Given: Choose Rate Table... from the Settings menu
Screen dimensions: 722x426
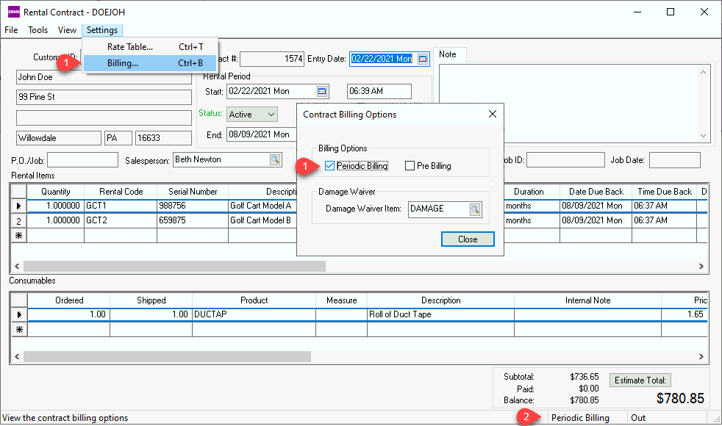Looking at the screenshot, I should coord(129,47).
